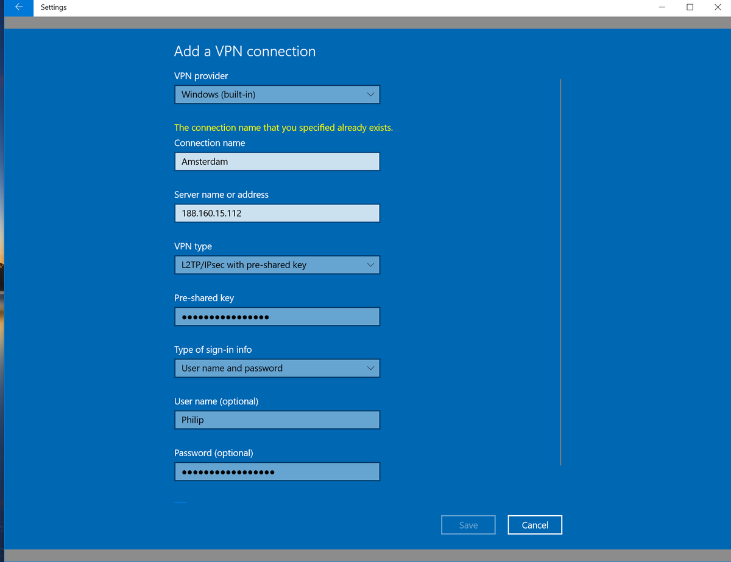This screenshot has width=731, height=562.
Task: Select the Pre-shared key field
Action: 277,316
